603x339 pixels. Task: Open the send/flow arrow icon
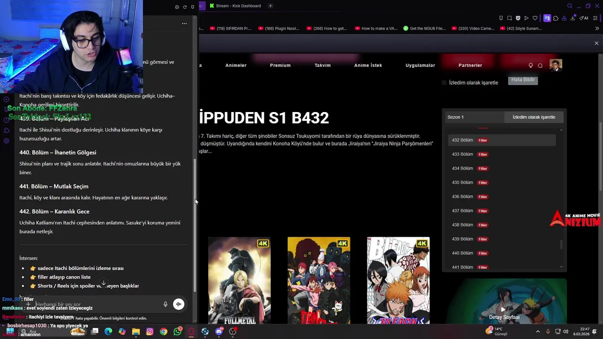526,18
